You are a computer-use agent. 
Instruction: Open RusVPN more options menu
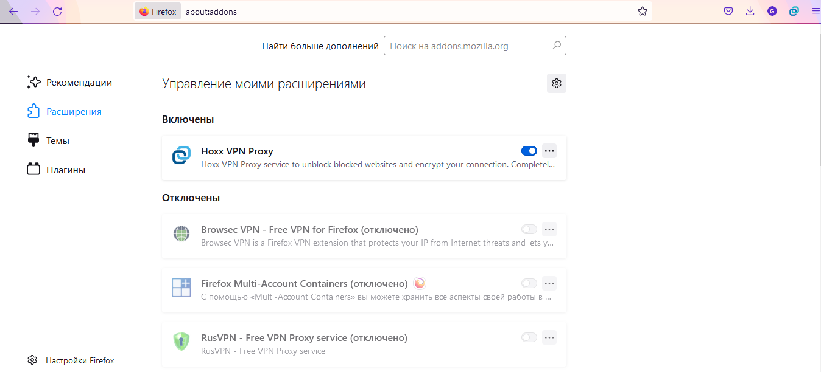tap(549, 337)
